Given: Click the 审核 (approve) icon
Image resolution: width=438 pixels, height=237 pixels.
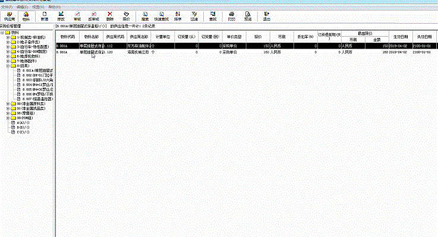Looking at the screenshot, I should click(77, 16).
